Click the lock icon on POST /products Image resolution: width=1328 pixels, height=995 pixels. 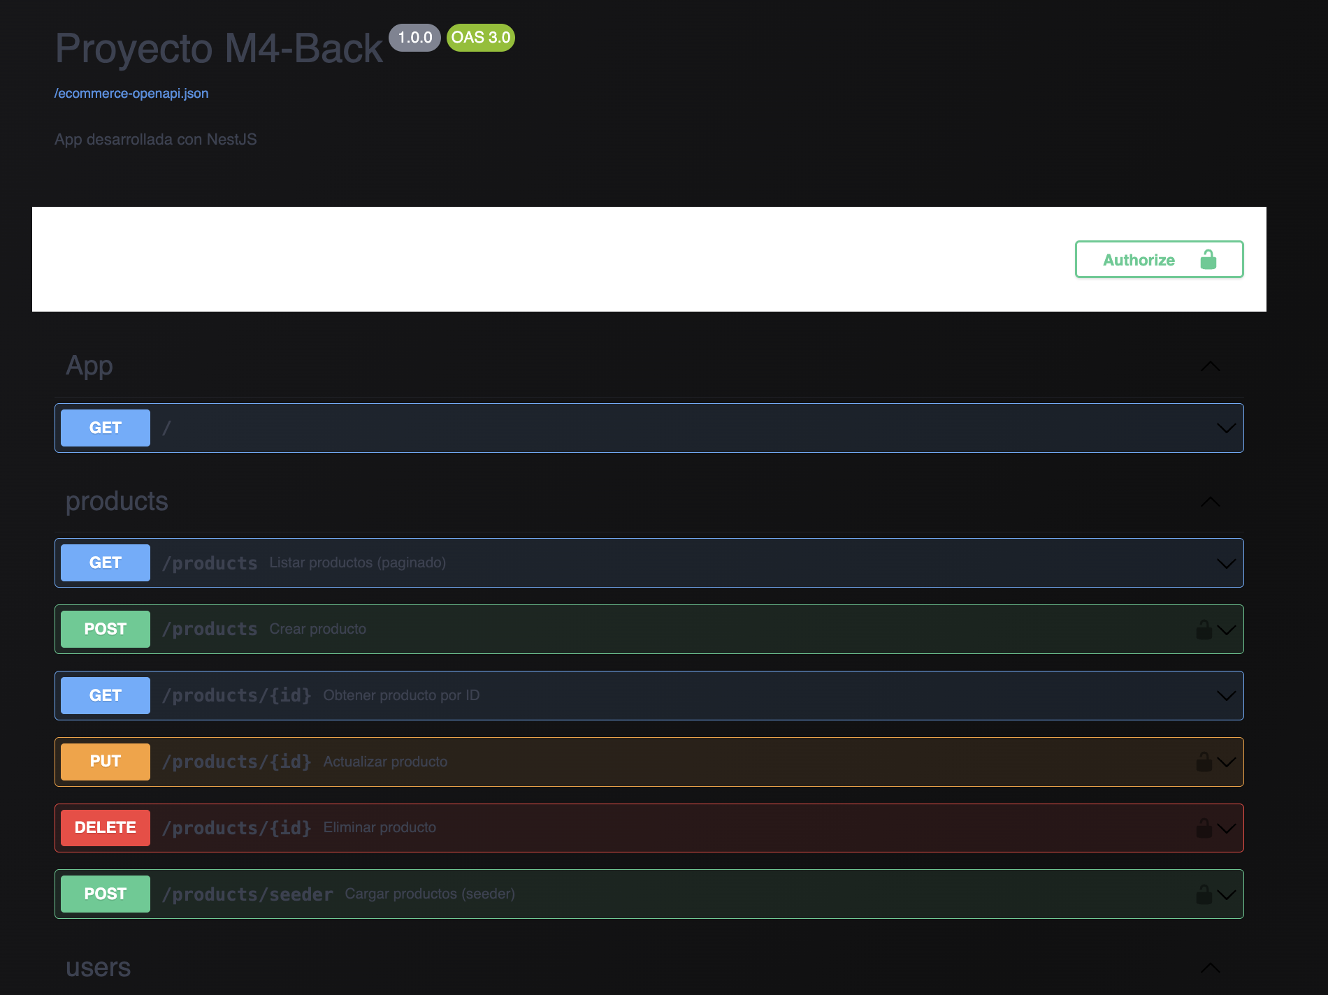[x=1204, y=630]
